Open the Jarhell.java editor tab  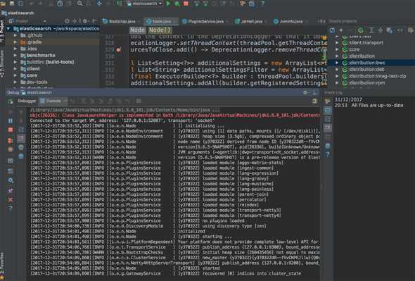pos(251,21)
